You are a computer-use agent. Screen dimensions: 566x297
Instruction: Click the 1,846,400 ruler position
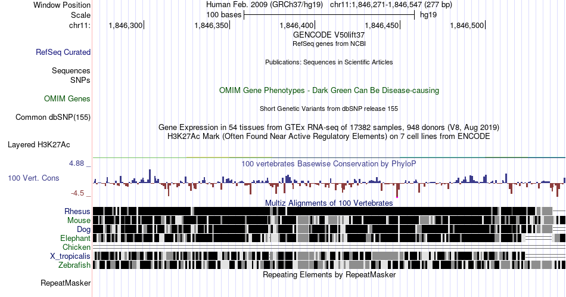[x=297, y=25]
